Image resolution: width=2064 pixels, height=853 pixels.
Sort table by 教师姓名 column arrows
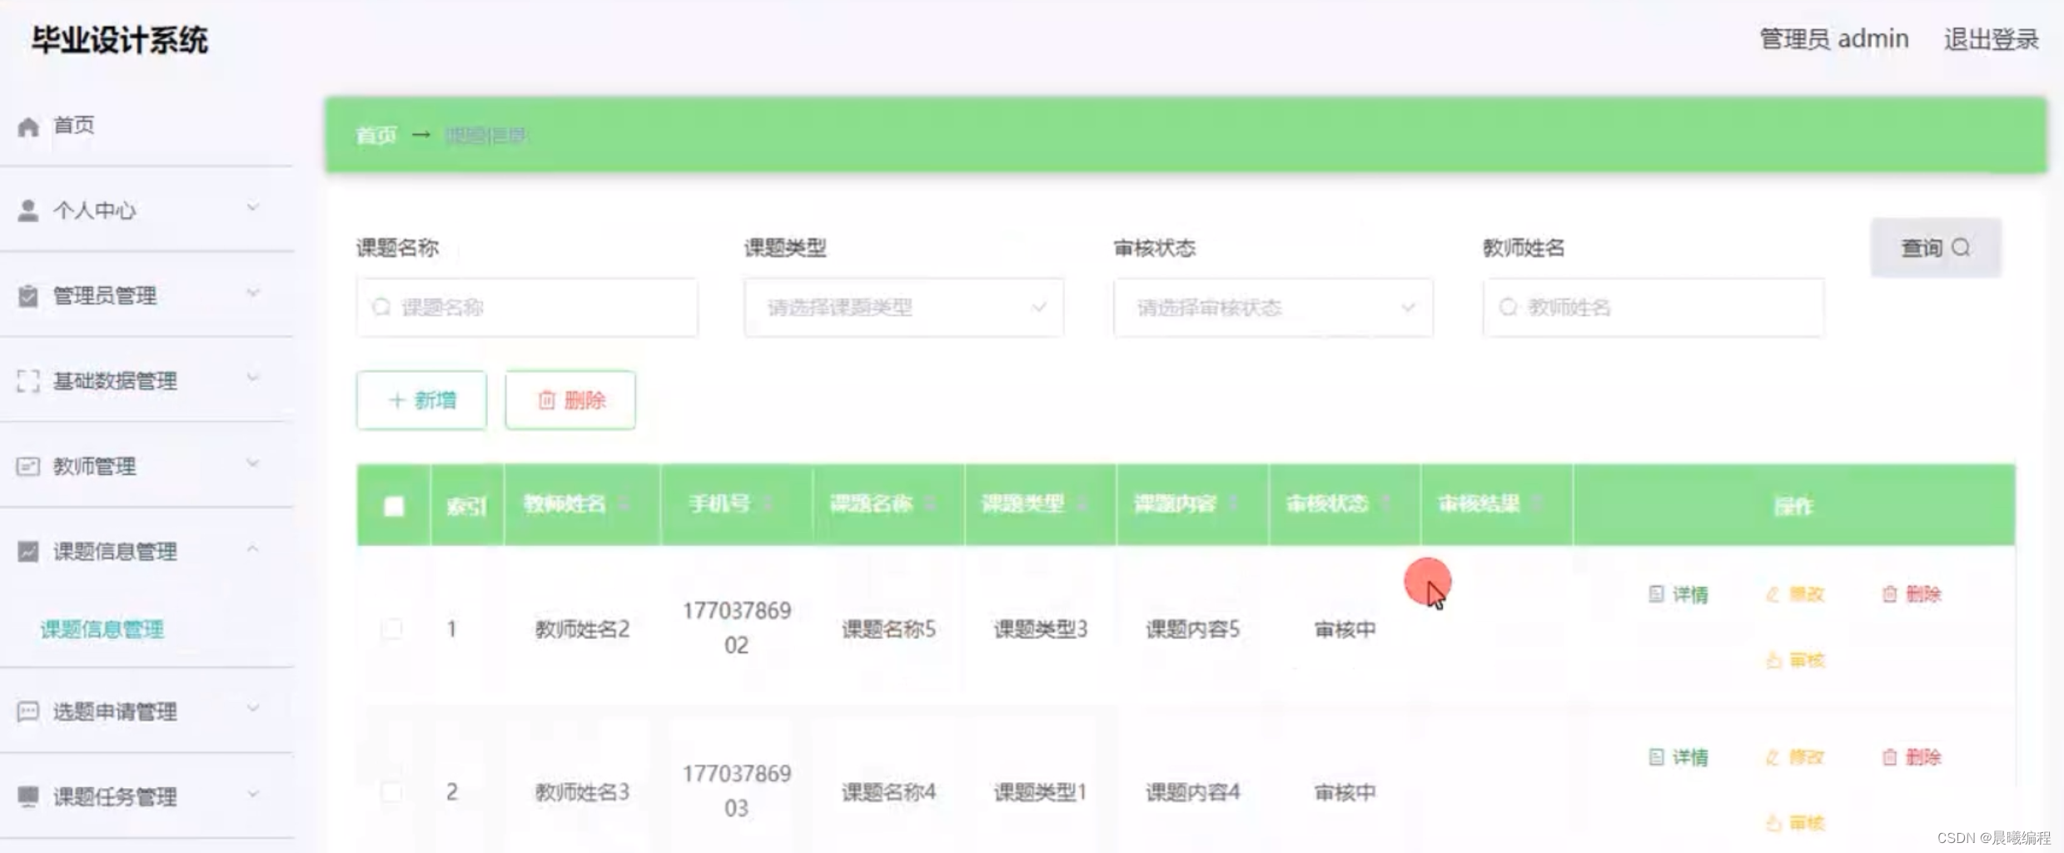[624, 504]
